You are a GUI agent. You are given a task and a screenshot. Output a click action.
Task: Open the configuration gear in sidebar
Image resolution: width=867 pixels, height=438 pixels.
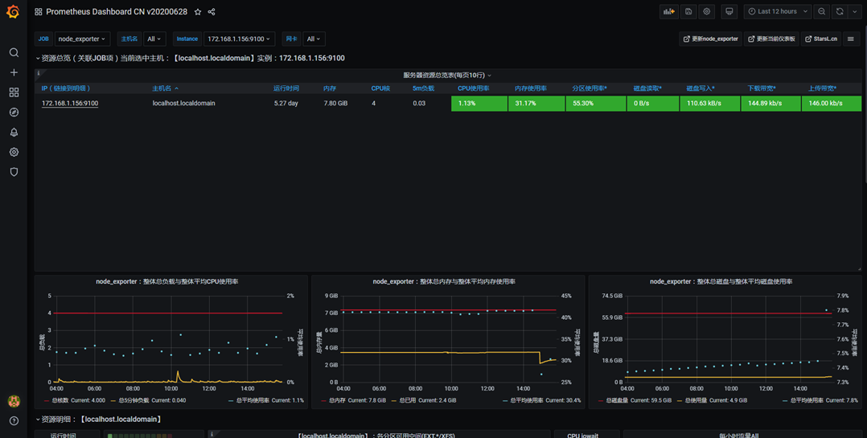pos(14,152)
